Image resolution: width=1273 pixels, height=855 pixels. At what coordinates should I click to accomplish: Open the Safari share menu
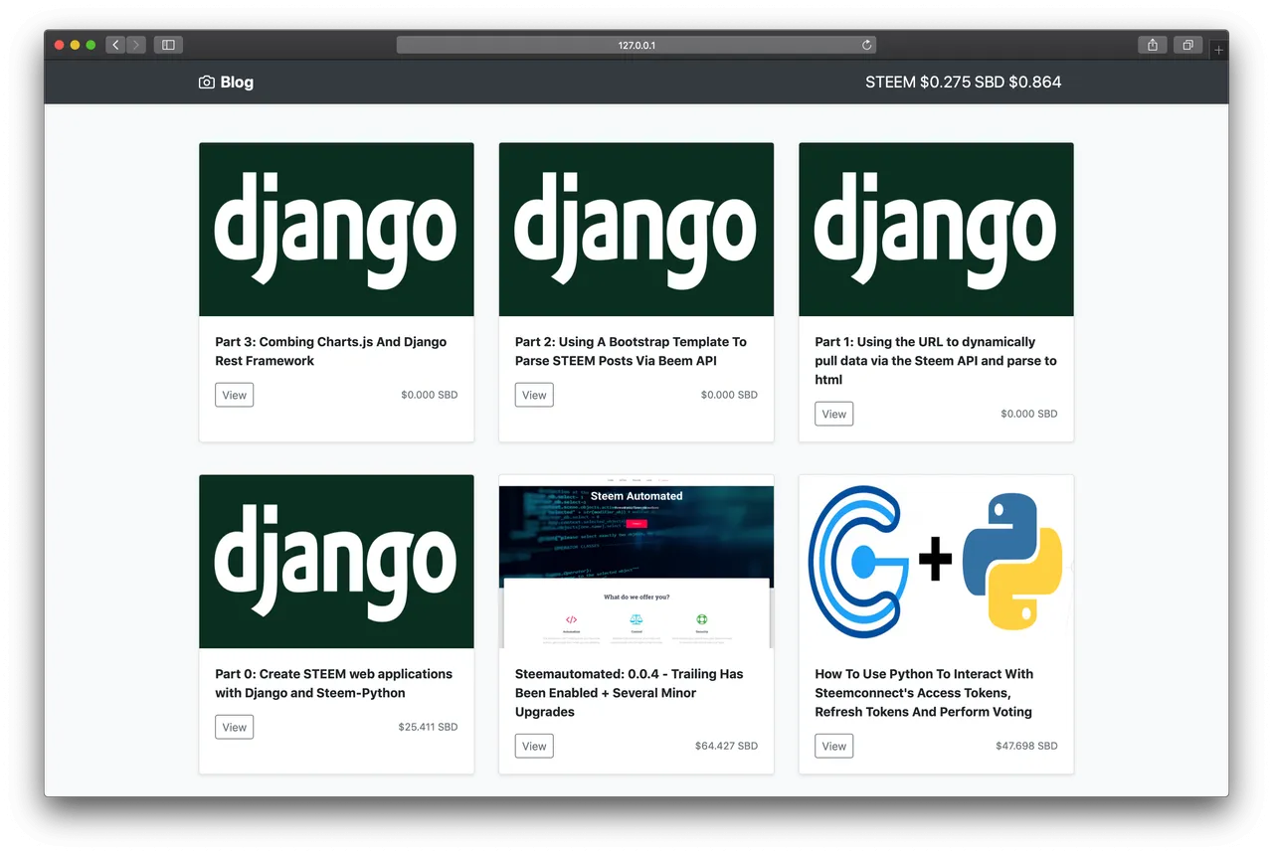pyautogui.click(x=1153, y=45)
